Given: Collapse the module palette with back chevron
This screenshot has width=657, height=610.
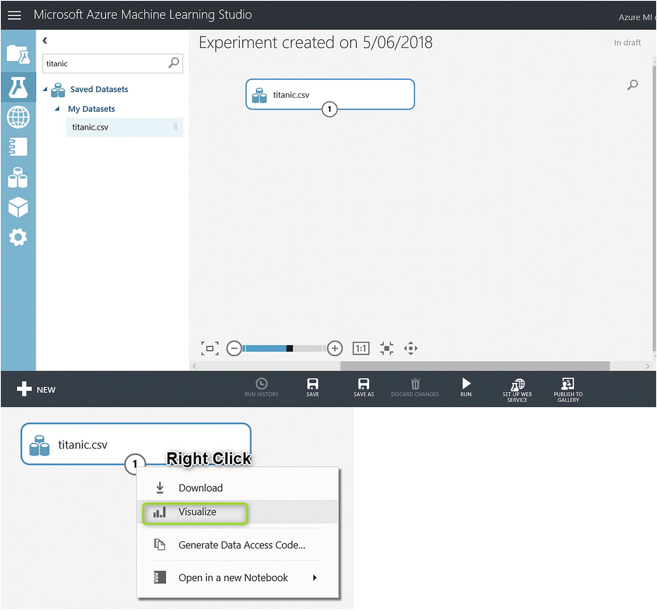Looking at the screenshot, I should 45,40.
